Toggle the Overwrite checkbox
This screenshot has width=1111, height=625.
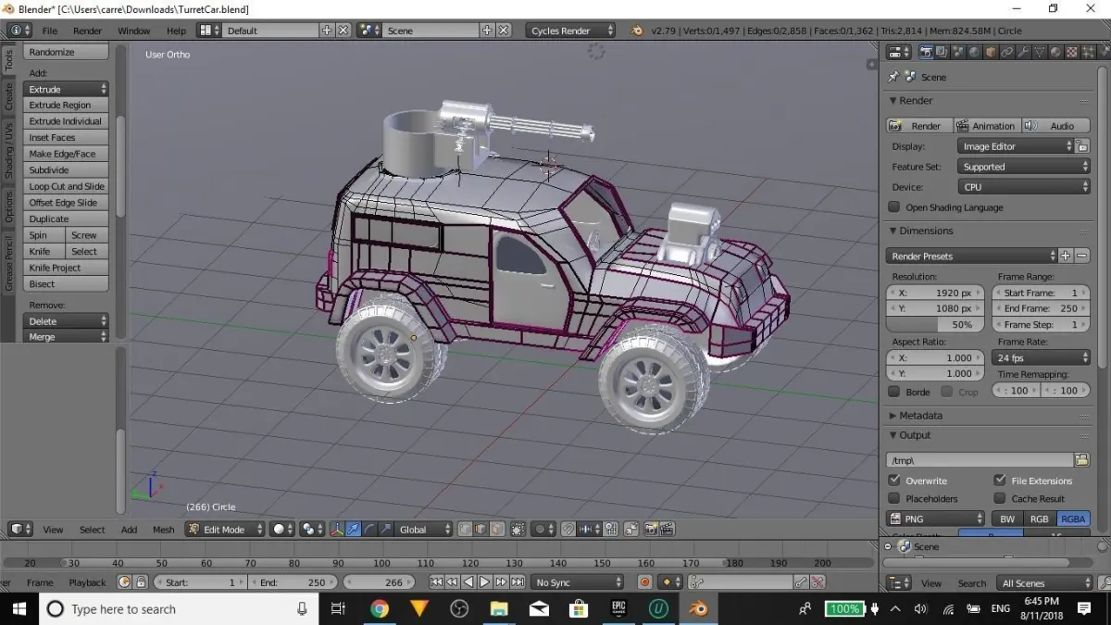(x=893, y=481)
